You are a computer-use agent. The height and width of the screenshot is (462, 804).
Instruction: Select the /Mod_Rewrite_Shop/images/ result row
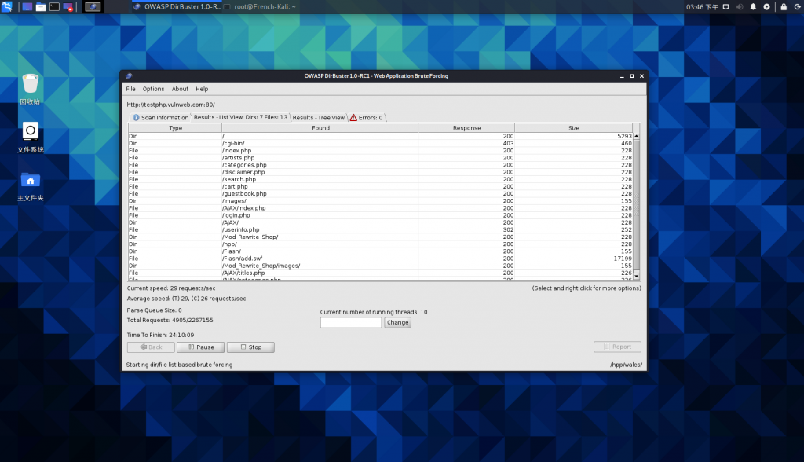pyautogui.click(x=381, y=266)
